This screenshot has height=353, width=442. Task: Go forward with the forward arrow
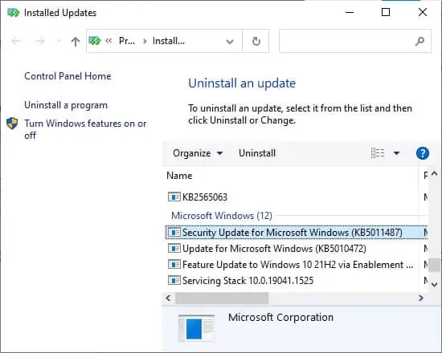point(40,42)
